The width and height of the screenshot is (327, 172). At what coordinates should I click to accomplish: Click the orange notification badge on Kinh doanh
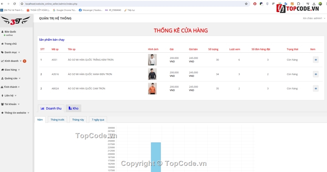pos(24,61)
